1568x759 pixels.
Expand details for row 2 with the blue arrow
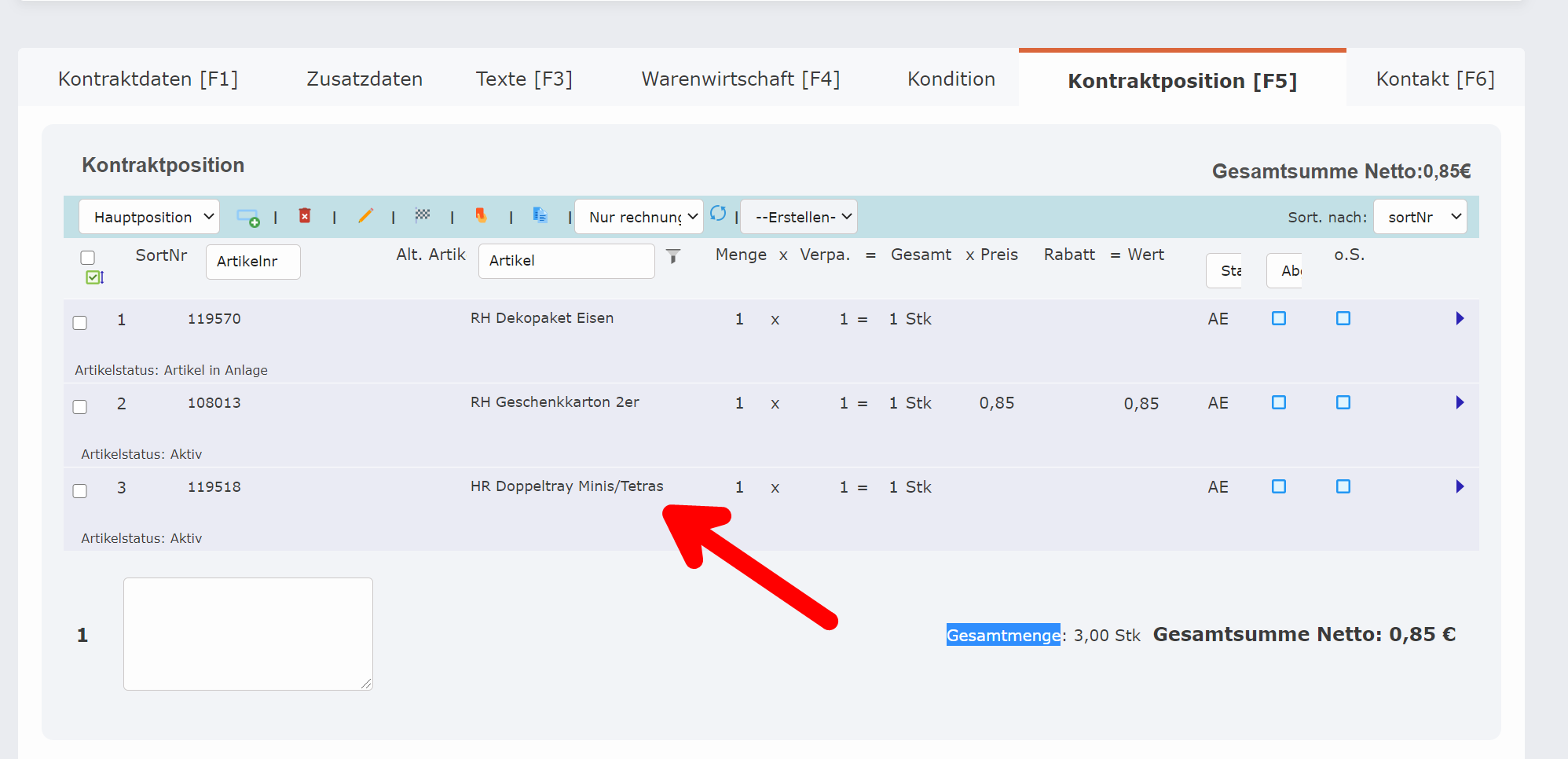click(x=1460, y=402)
